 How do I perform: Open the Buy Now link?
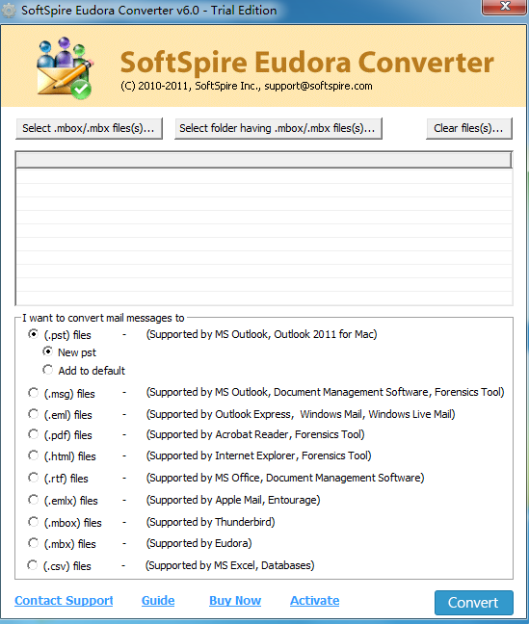point(235,601)
